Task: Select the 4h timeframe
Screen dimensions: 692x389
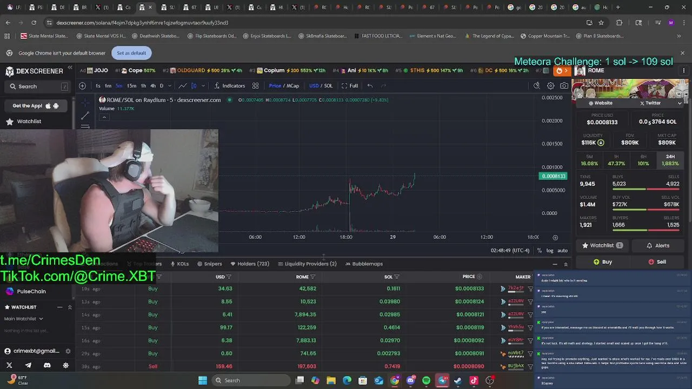Action: pos(153,85)
